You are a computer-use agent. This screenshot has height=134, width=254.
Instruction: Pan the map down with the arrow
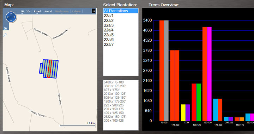tap(11, 20)
